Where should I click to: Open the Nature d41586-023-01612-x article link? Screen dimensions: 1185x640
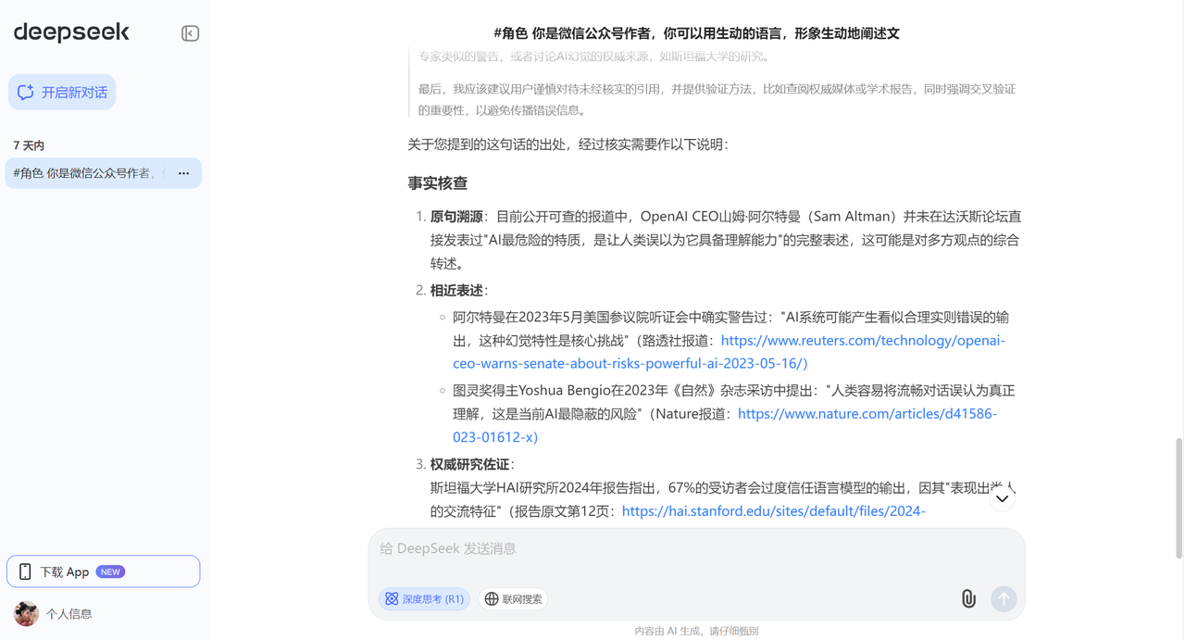(725, 425)
